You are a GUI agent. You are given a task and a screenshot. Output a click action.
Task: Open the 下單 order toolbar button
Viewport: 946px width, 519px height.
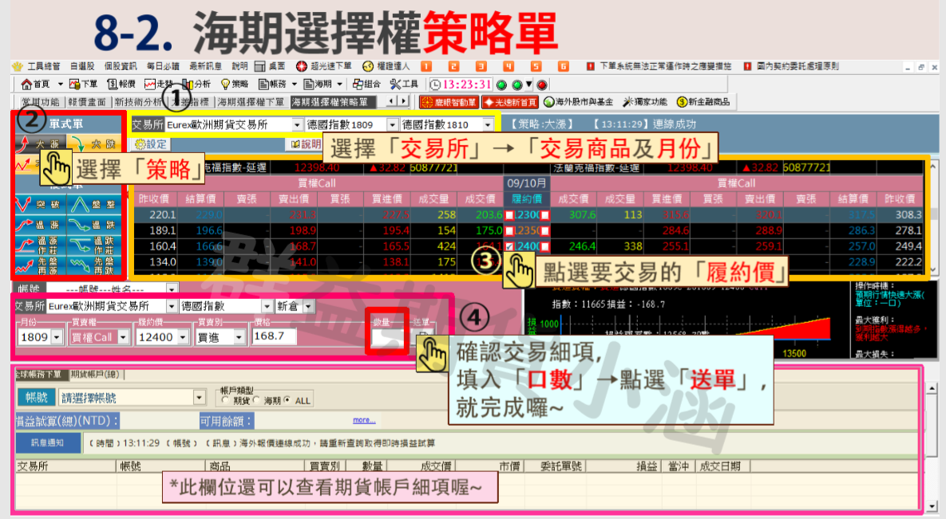coord(83,85)
